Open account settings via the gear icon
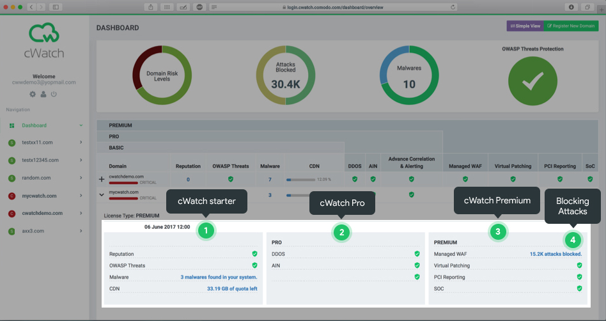606x321 pixels. point(33,94)
